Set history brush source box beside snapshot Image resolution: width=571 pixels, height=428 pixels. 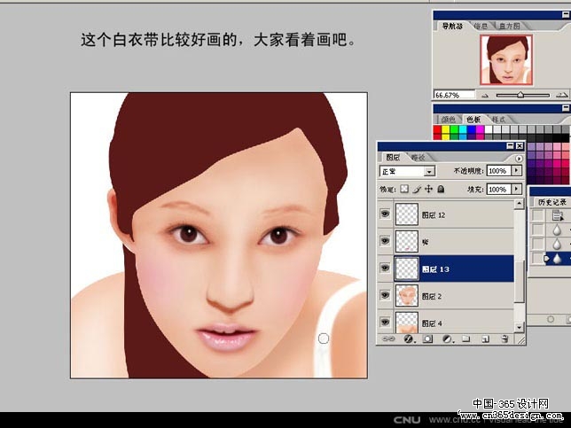537,215
